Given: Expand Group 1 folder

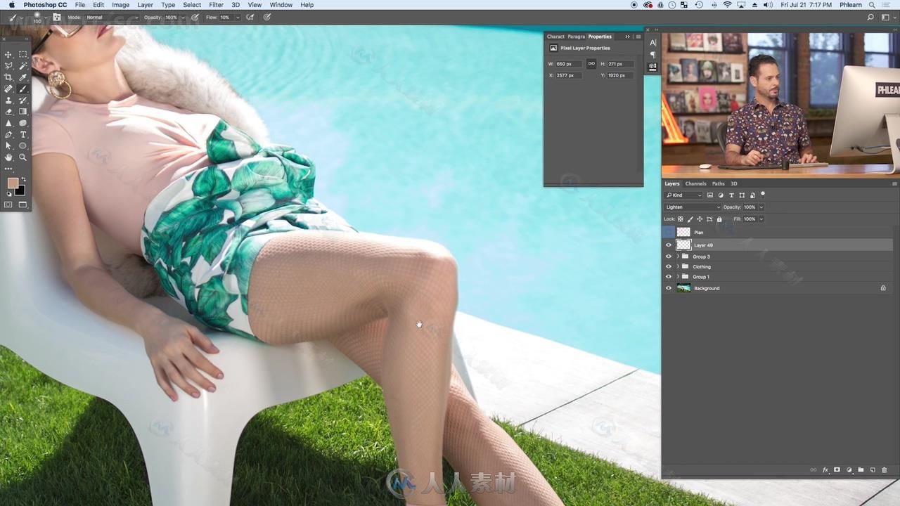Looking at the screenshot, I should [x=678, y=277].
